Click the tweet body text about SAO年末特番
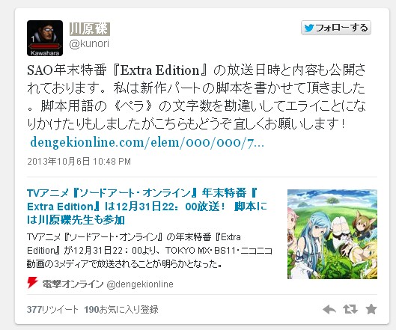Image resolution: width=396 pixels, height=330 pixels. (x=196, y=97)
